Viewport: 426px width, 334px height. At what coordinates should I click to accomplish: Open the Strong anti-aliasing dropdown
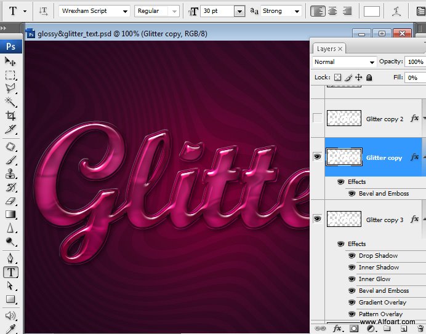coord(297,11)
